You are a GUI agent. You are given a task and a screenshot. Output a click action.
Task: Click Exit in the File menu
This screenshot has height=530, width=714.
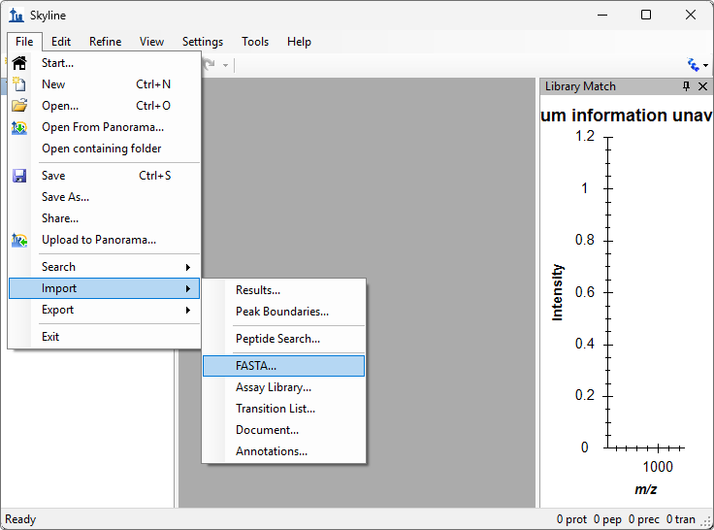pos(50,337)
